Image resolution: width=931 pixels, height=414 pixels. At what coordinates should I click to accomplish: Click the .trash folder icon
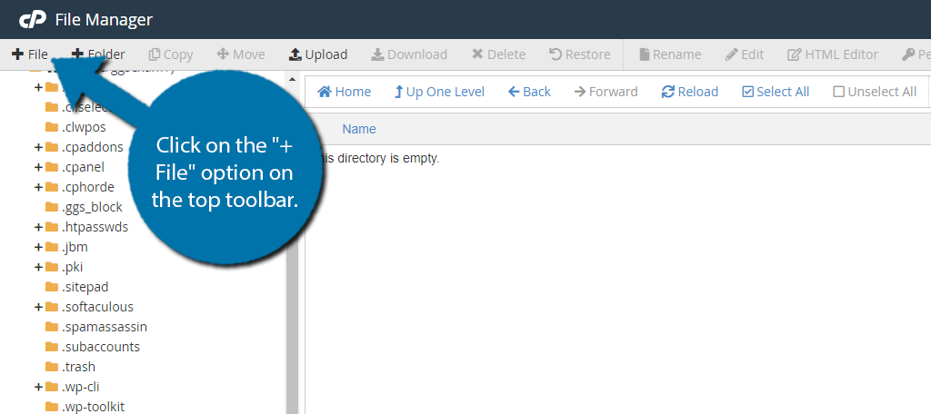(x=51, y=367)
